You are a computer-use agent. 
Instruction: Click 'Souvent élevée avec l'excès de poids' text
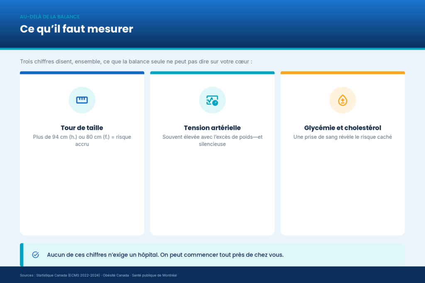click(x=212, y=140)
